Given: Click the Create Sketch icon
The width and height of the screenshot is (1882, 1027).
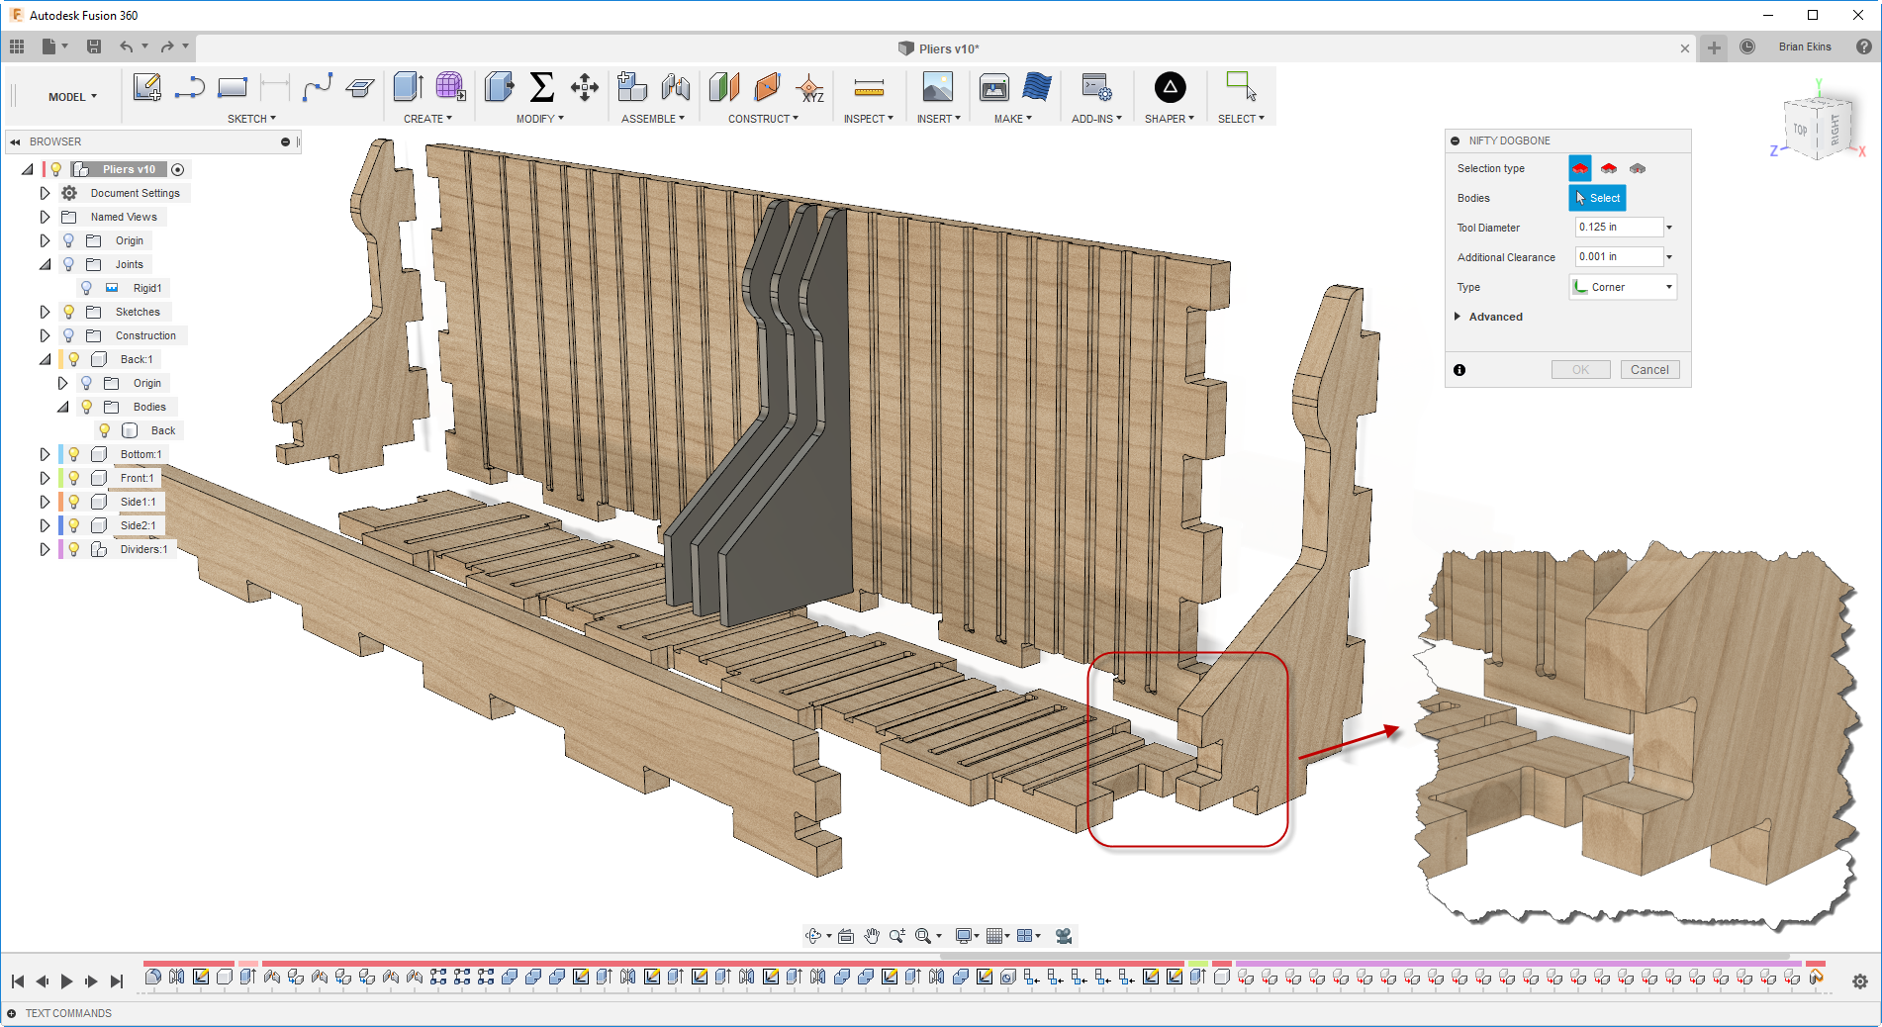Looking at the screenshot, I should [x=146, y=88].
